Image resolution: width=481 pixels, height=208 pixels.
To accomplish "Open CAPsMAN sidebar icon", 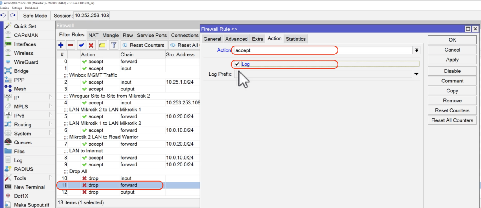I will coord(8,35).
